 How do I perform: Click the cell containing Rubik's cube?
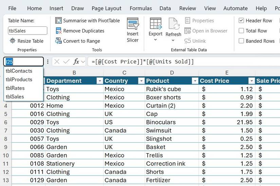[172, 89]
